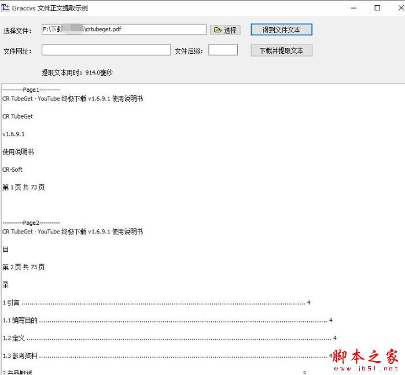Click the 1.1 编写目的 contents line
Image resolution: width=405 pixels, height=375 pixels.
point(167,320)
